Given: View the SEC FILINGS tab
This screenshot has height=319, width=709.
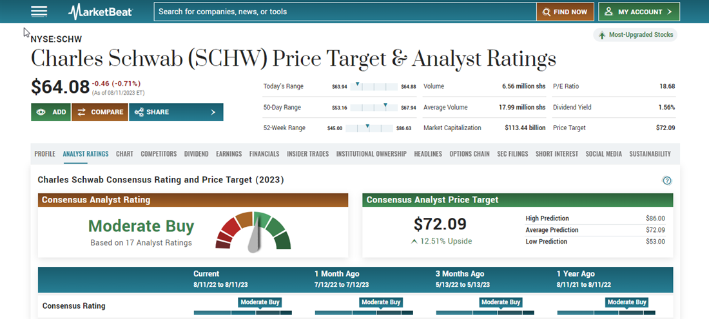Looking at the screenshot, I should [x=512, y=153].
